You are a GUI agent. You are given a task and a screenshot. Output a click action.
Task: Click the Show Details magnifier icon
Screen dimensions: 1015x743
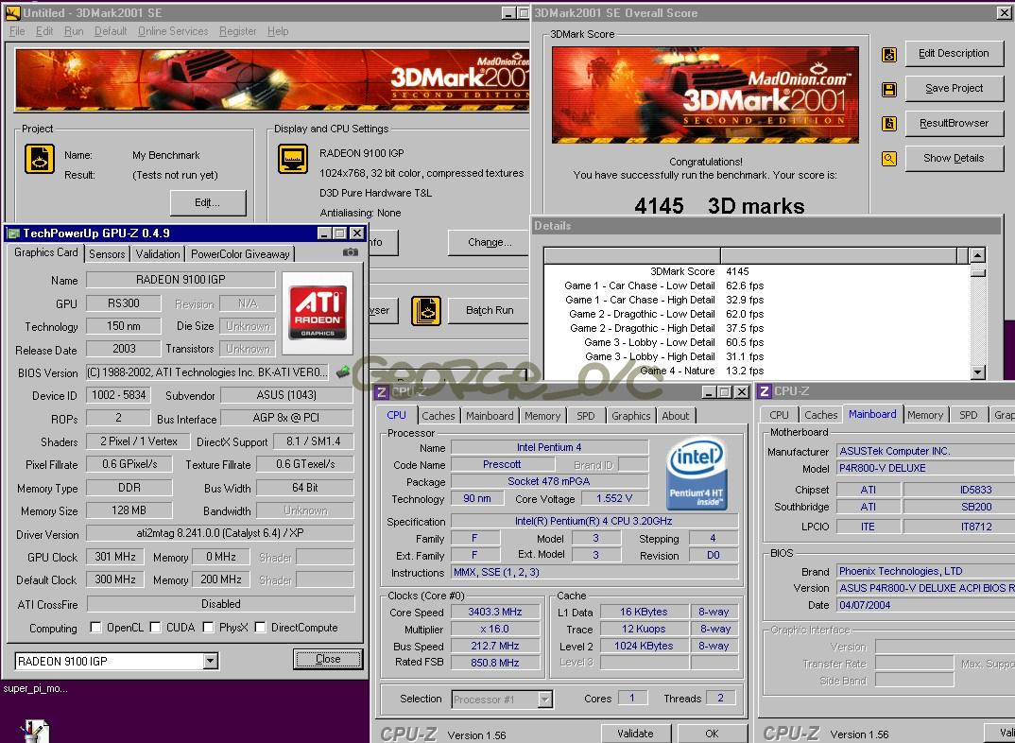tap(889, 158)
